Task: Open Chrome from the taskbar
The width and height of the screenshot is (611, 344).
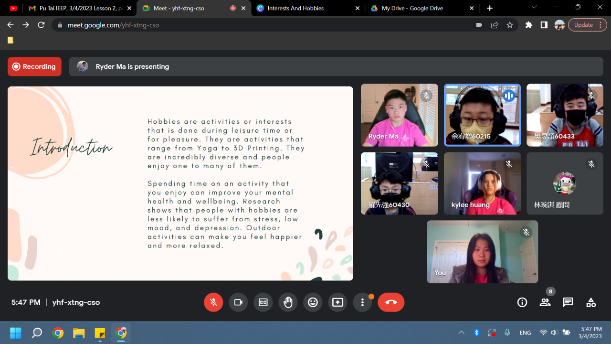Action: tap(58, 333)
